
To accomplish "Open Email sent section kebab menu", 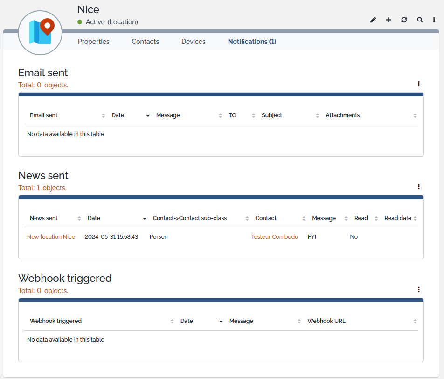I will (x=418, y=84).
